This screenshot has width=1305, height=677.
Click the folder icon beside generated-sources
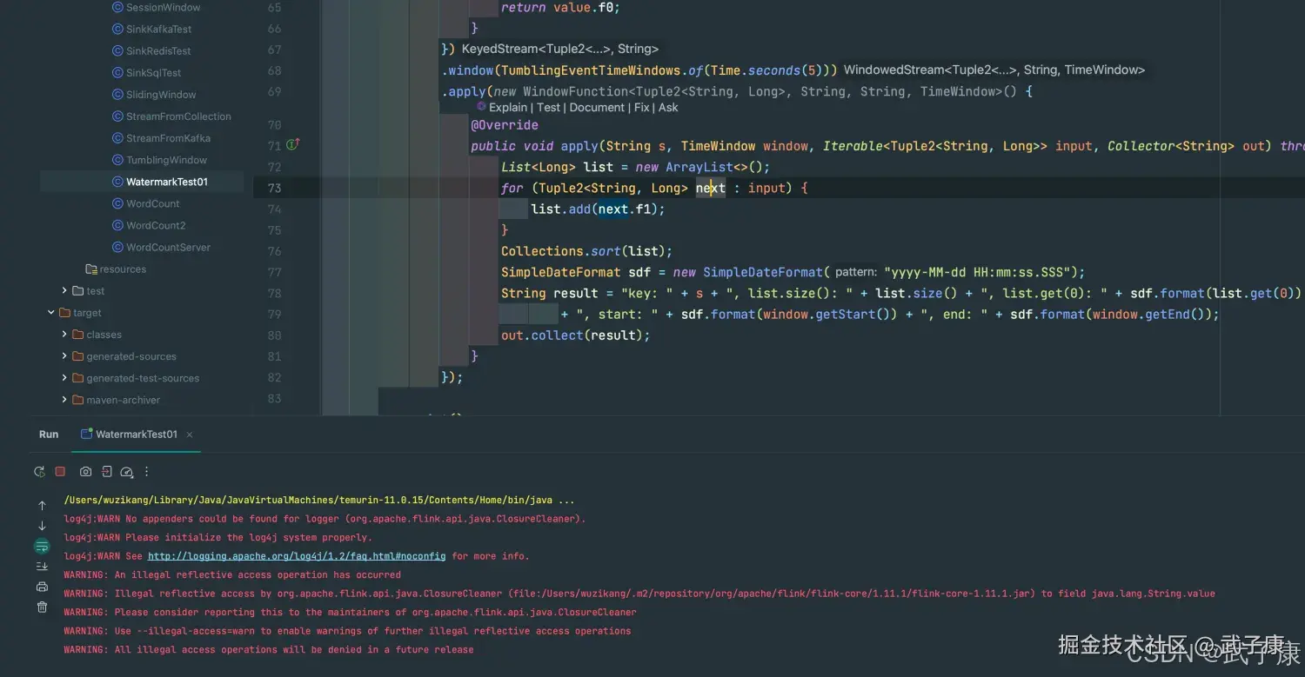pyautogui.click(x=78, y=356)
